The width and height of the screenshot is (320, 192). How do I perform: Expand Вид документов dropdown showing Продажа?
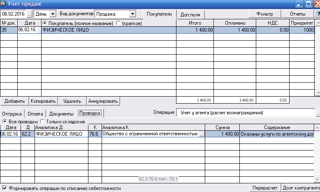click(x=132, y=14)
